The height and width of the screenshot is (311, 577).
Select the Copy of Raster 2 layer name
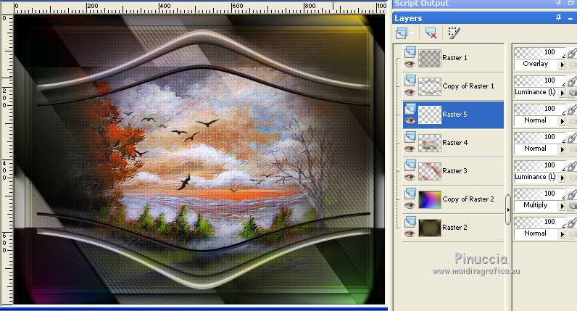[468, 199]
